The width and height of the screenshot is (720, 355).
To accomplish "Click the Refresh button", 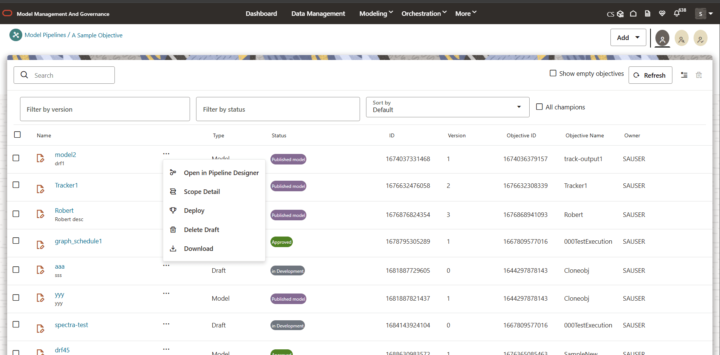I will click(x=650, y=75).
